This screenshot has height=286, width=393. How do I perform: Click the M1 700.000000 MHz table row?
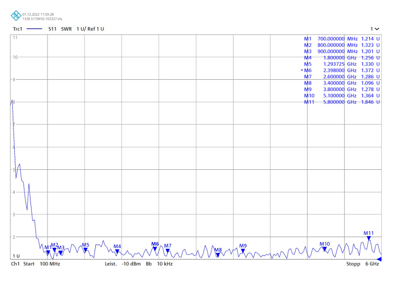(x=342, y=39)
